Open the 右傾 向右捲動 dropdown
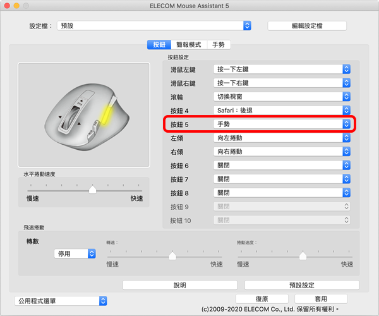 282,152
